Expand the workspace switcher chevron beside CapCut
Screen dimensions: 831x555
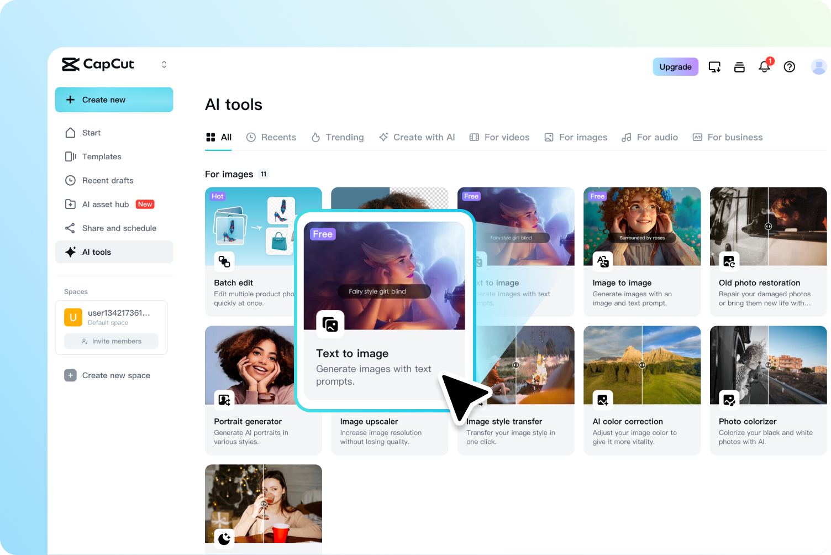coord(164,64)
